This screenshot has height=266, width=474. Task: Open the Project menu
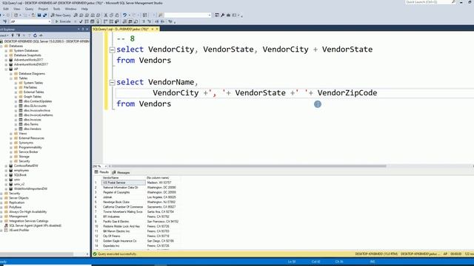(x=43, y=9)
